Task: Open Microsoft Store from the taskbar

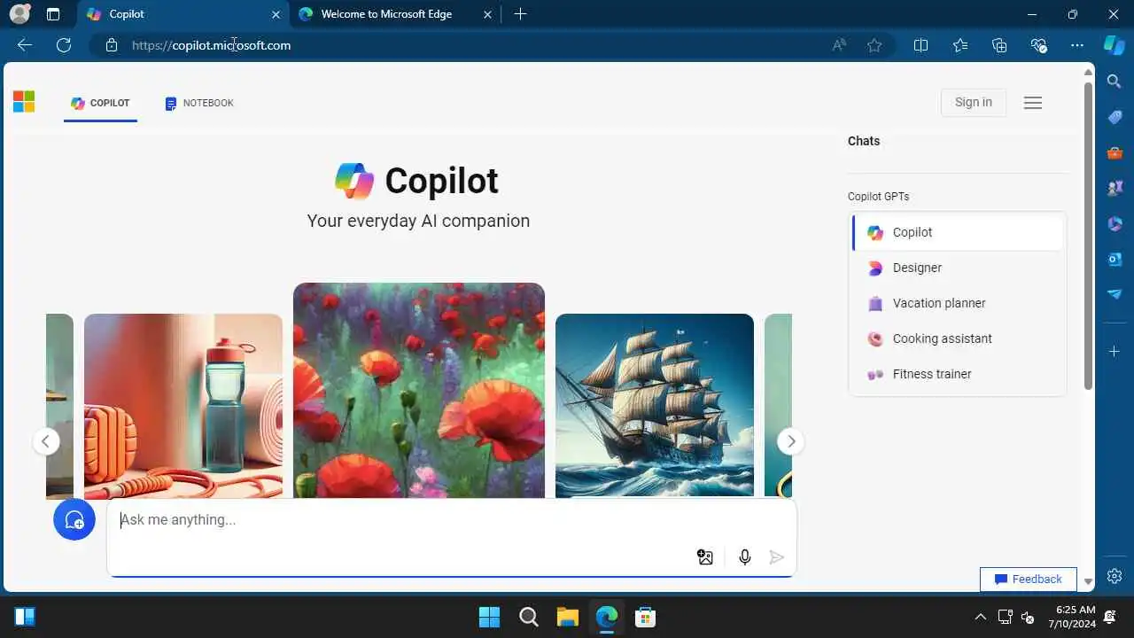Action: click(645, 617)
